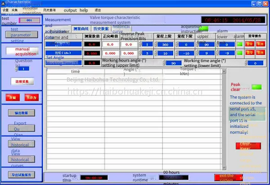
Task: Adjust the torque row range lower -10 stepper
Action: pos(177,53)
